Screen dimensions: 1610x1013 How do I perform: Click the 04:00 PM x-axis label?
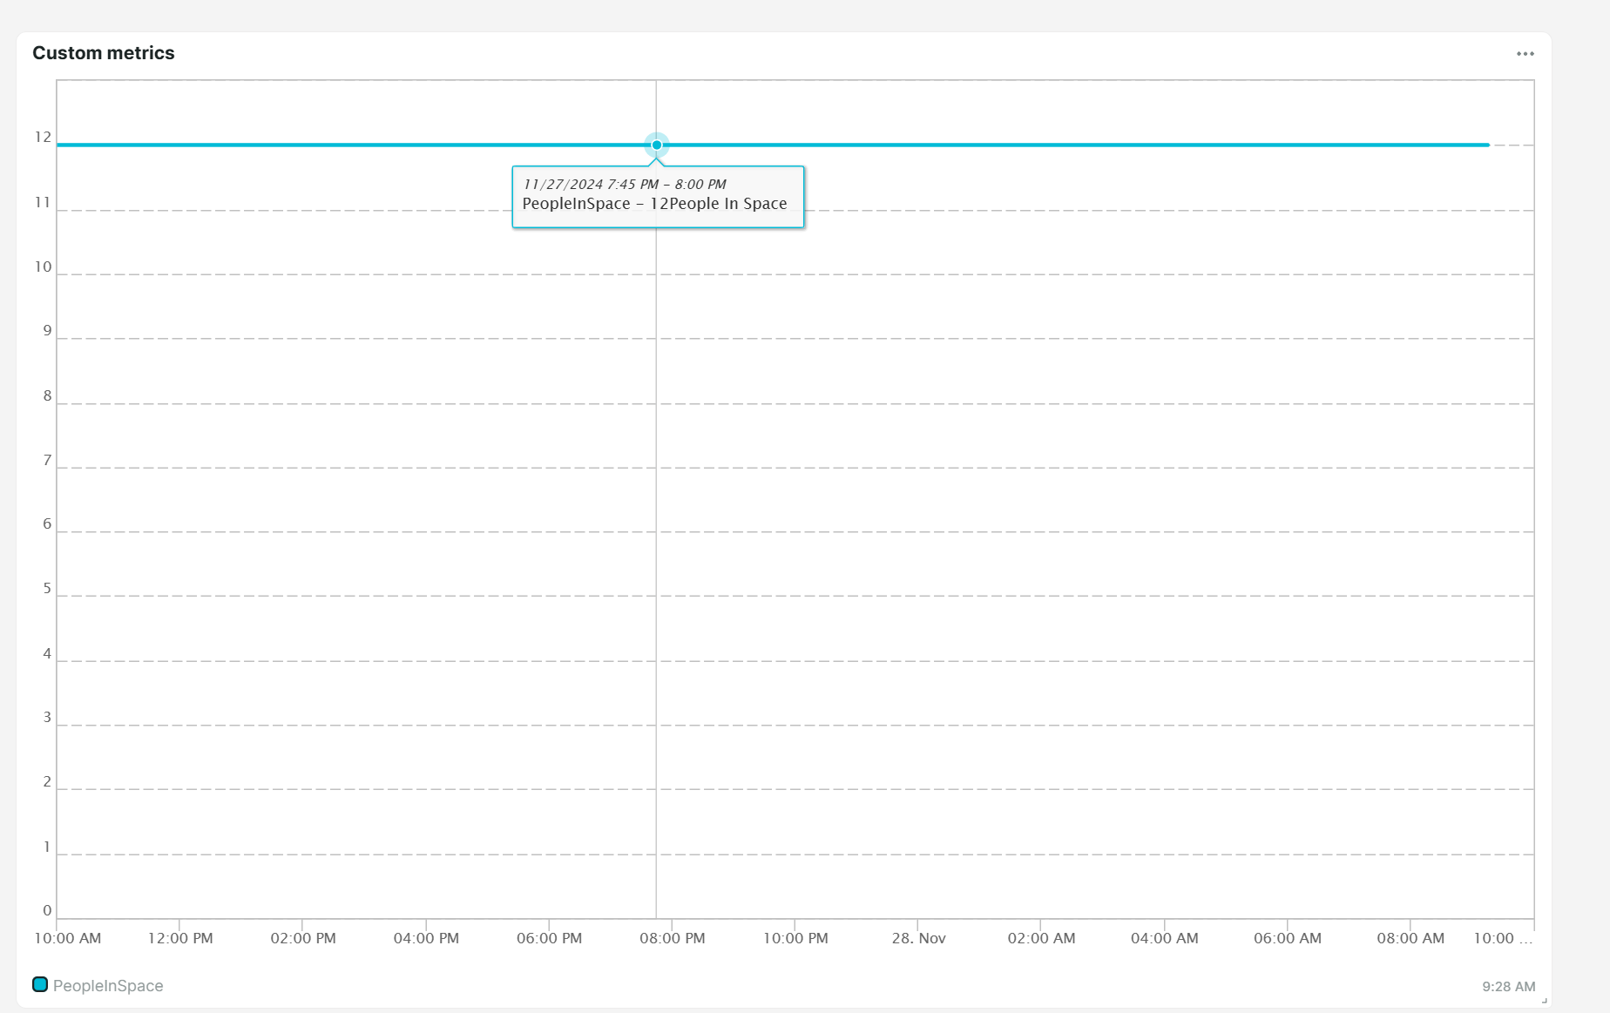(x=426, y=938)
